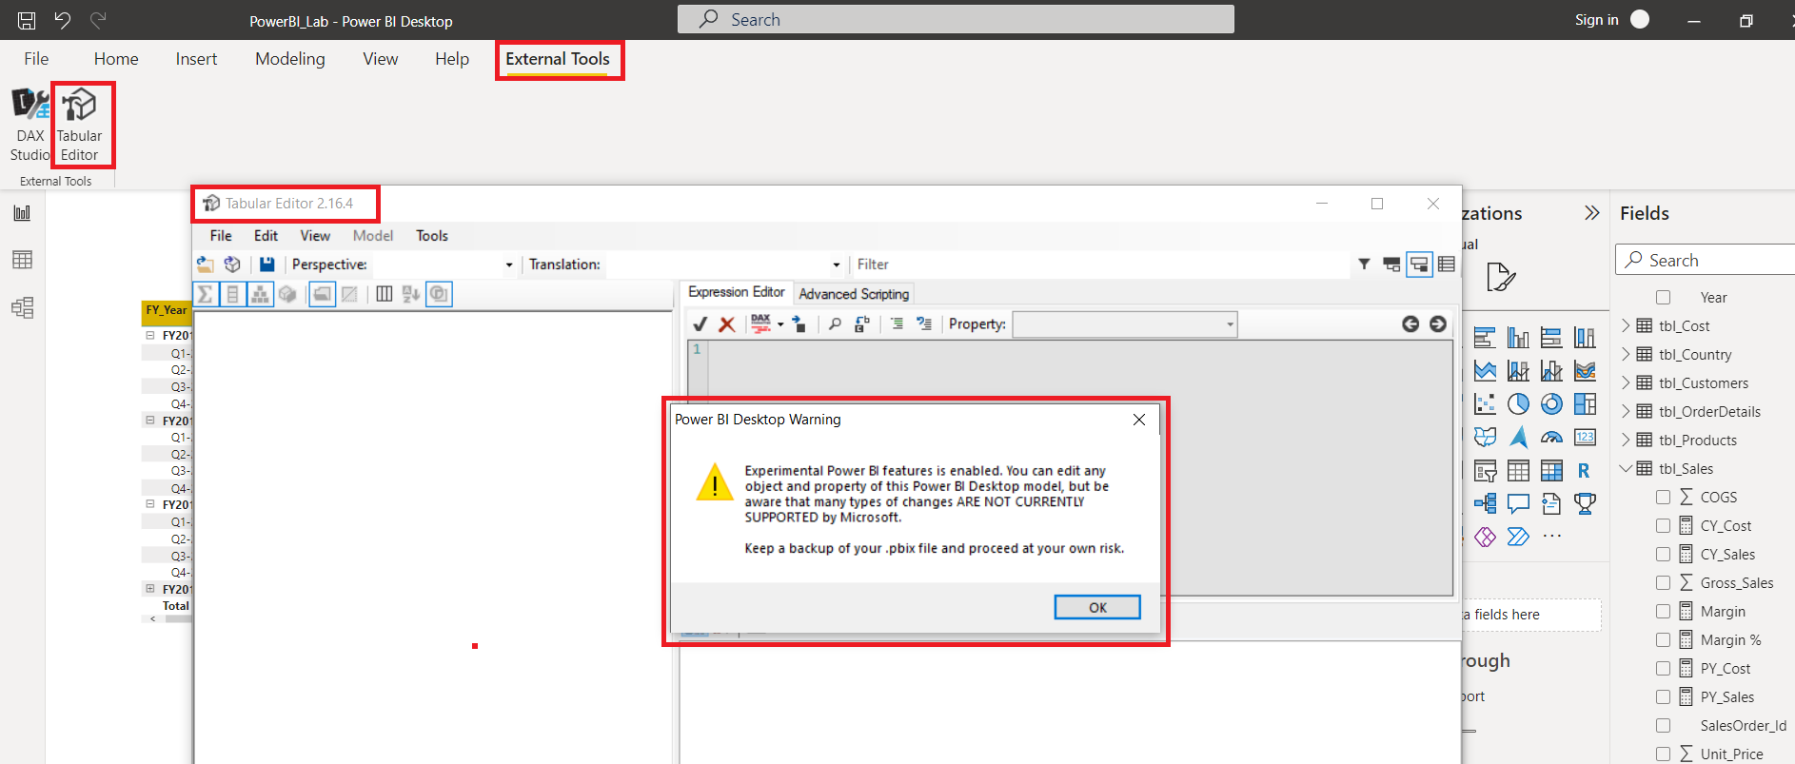Get more visuals via the ellipsis icon

point(1551,537)
